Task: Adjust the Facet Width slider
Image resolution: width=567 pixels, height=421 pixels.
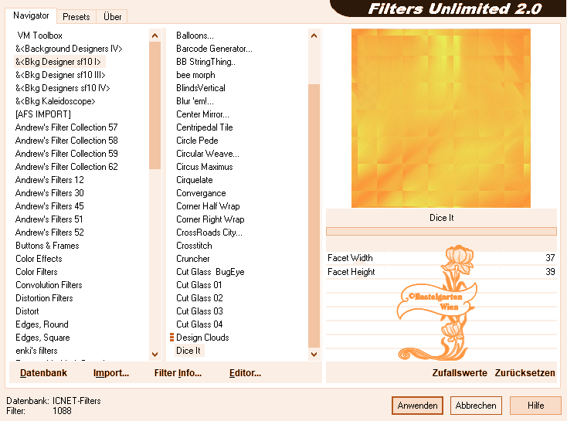Action: [x=441, y=258]
